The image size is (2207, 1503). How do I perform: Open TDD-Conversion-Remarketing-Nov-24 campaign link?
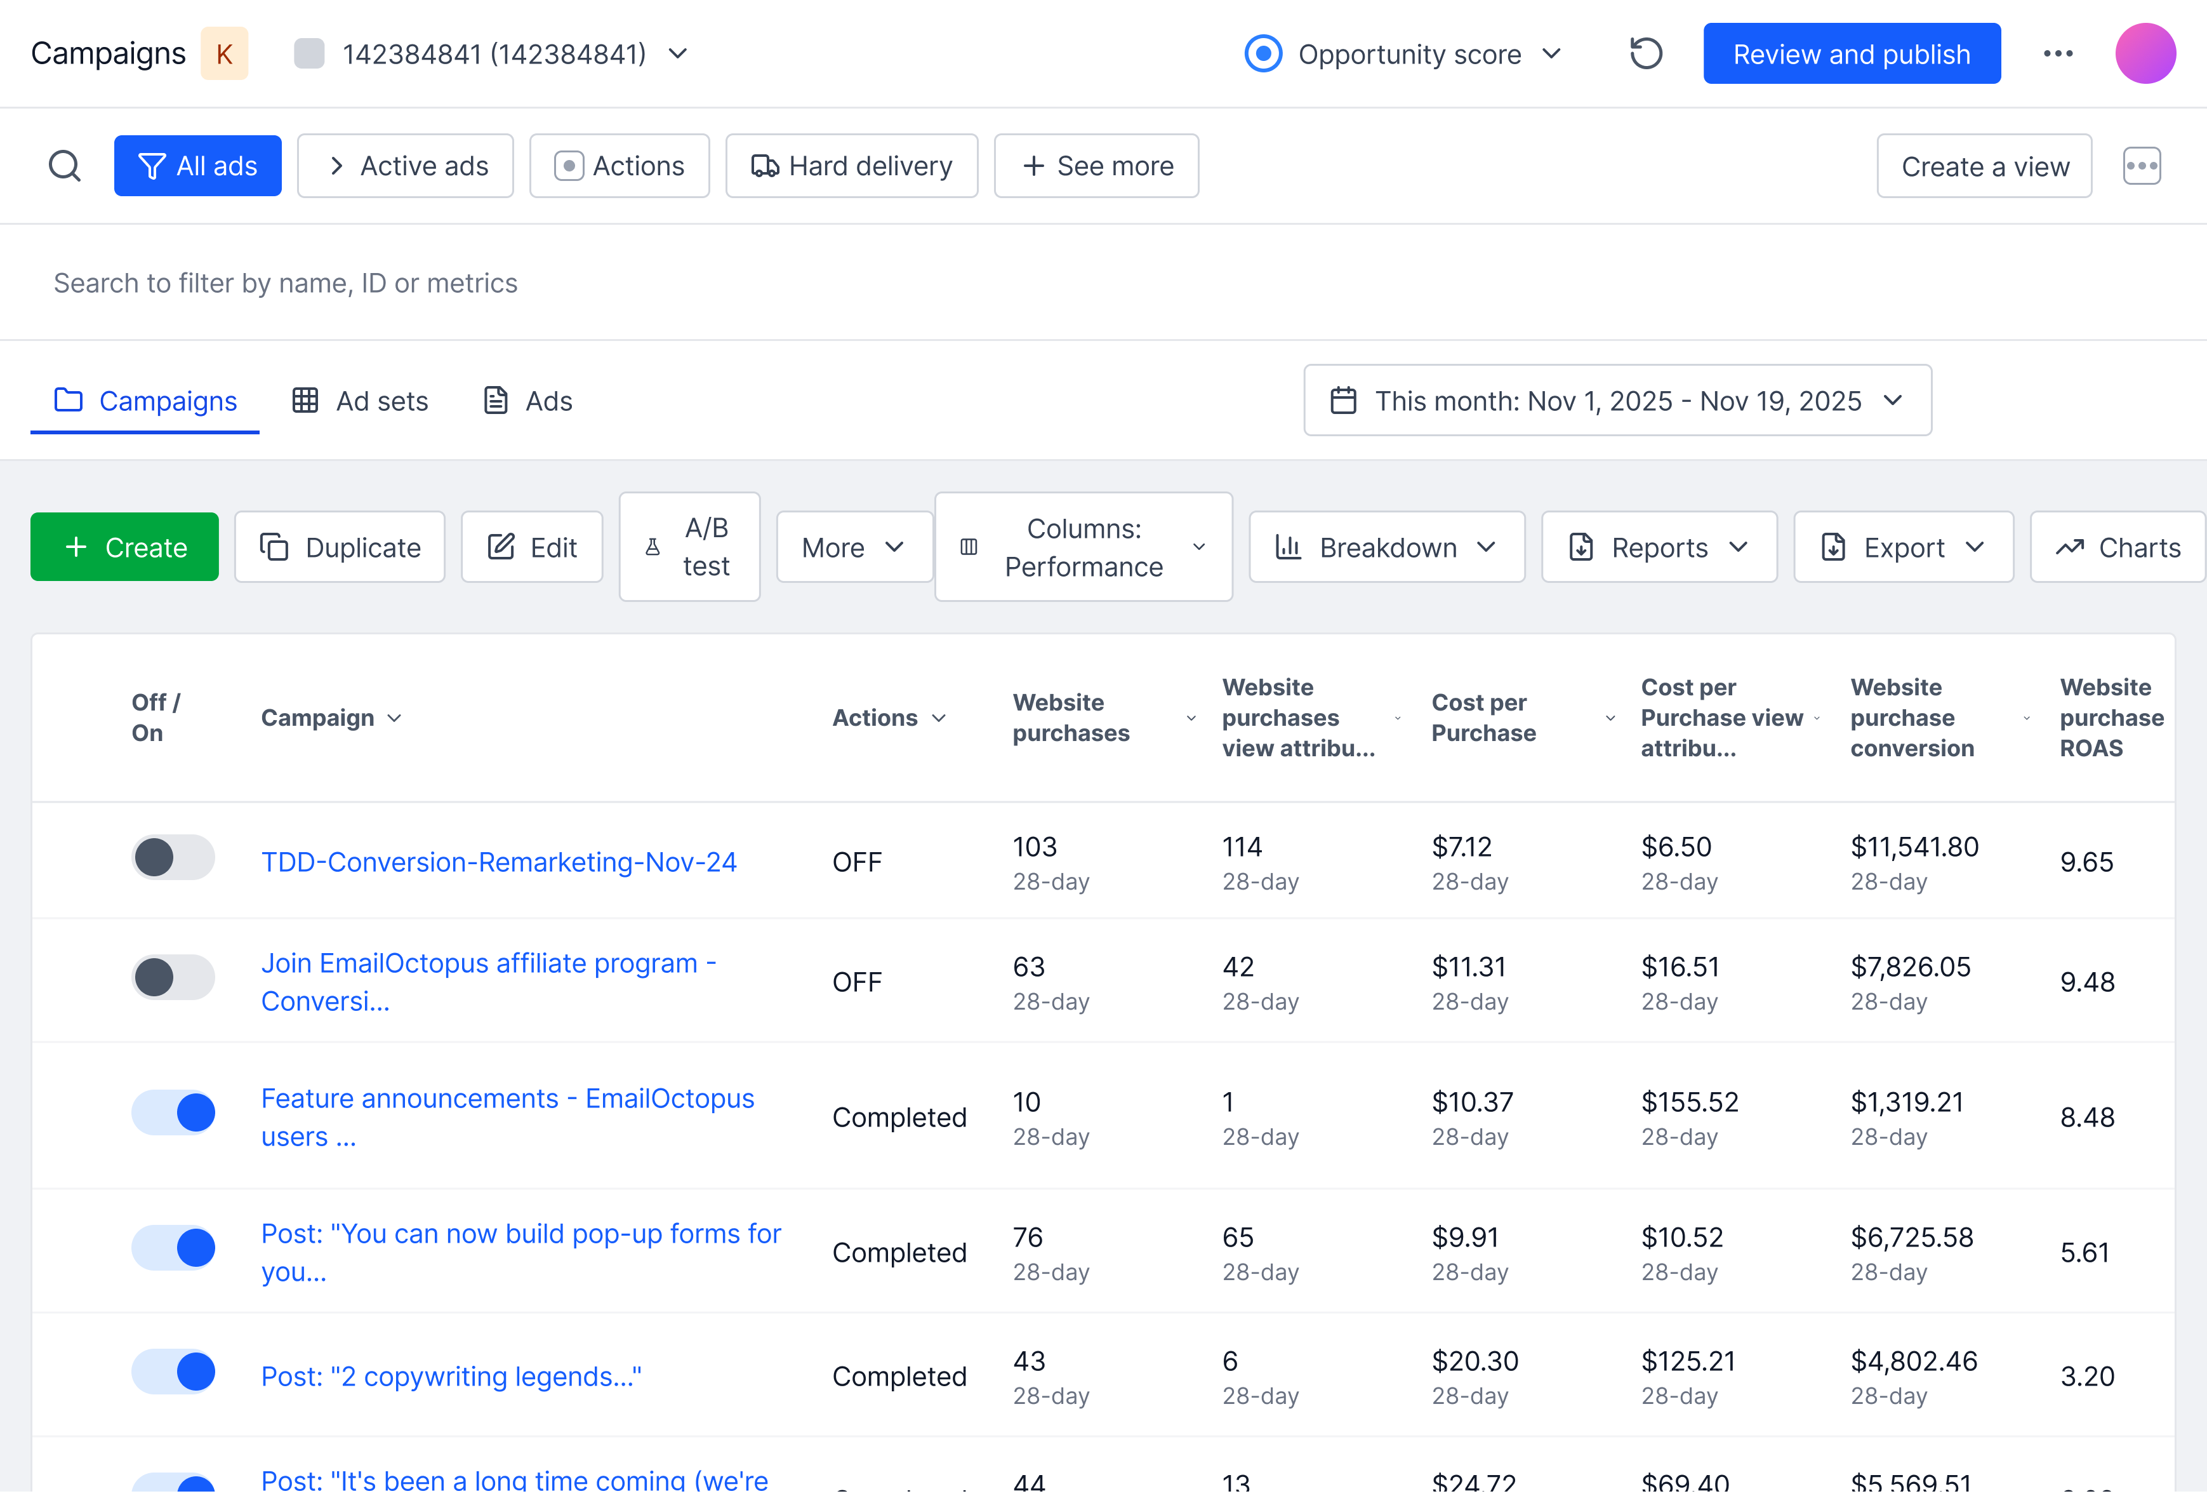click(498, 862)
